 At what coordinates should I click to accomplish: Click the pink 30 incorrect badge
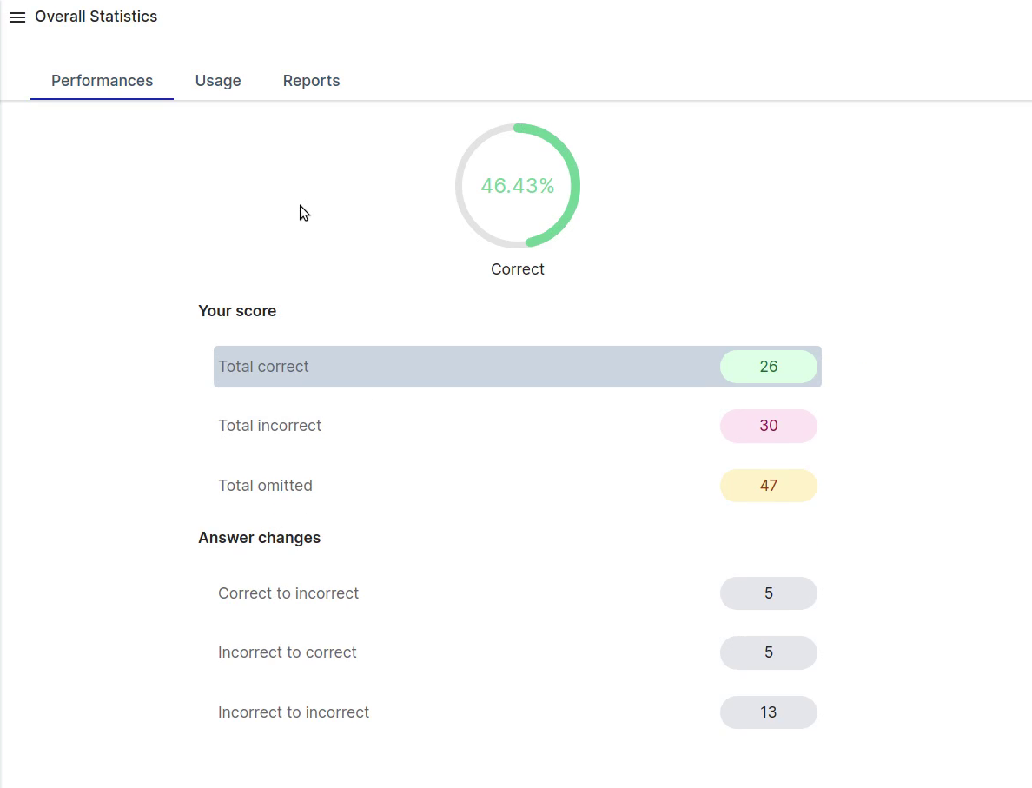(x=768, y=426)
